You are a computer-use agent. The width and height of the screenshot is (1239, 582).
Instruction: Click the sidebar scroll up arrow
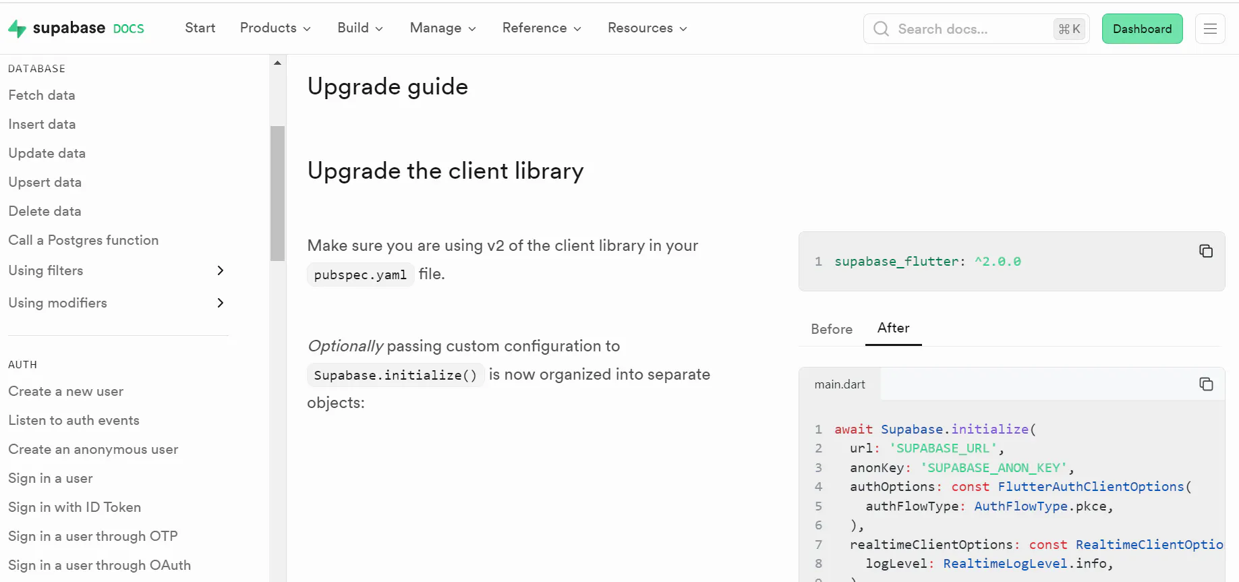pos(277,63)
